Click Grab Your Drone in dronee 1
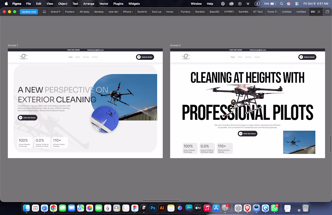332x215 pixels. pyautogui.click(x=27, y=118)
